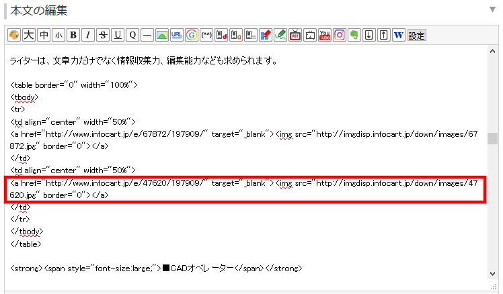Click the line starting with ライターは

(144, 60)
